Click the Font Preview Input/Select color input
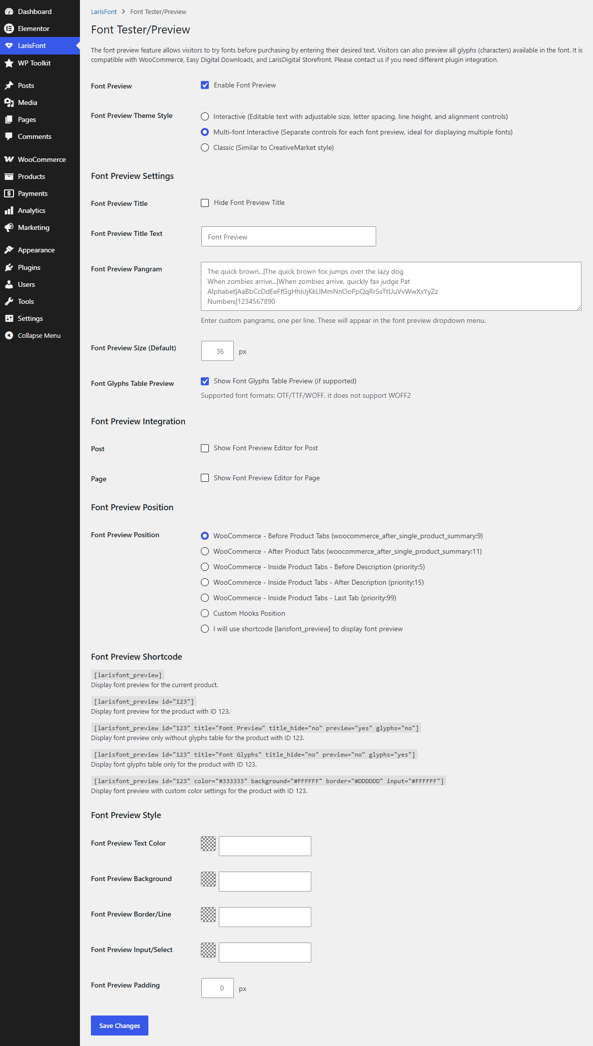593x1046 pixels. coord(265,953)
